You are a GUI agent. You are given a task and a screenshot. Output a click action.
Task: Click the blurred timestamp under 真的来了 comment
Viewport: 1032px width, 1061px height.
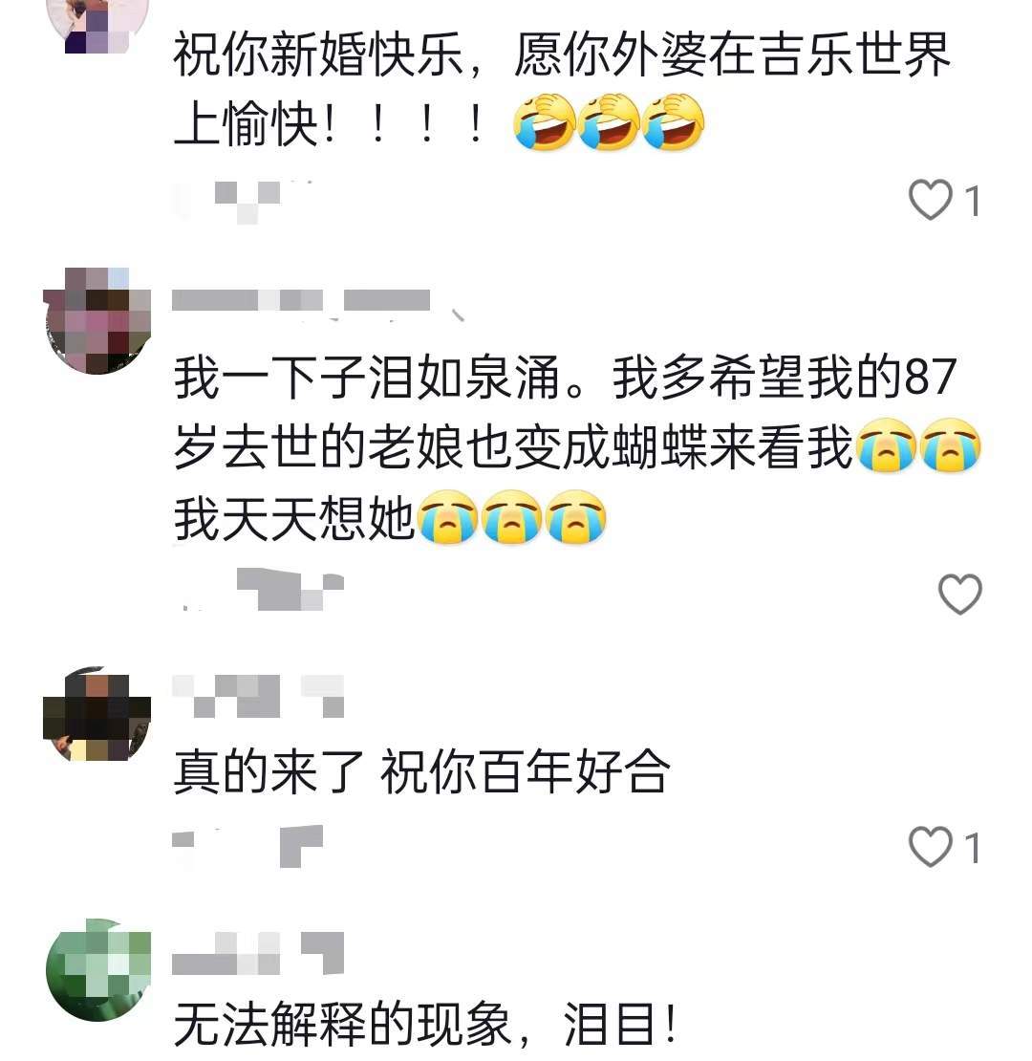(x=247, y=846)
